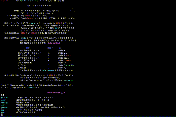Click the 'Bram Moolenaar' name
The width and height of the screenshot is (176, 117).
pyautogui.click(x=50, y=85)
